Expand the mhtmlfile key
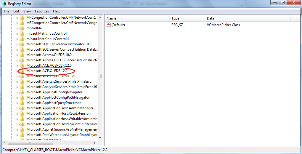 [17, 28]
